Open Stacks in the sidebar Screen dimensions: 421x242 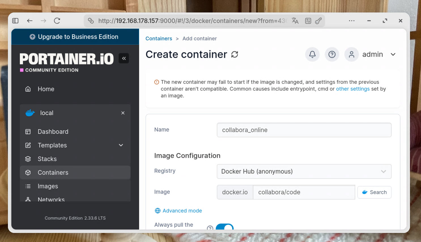pos(47,159)
